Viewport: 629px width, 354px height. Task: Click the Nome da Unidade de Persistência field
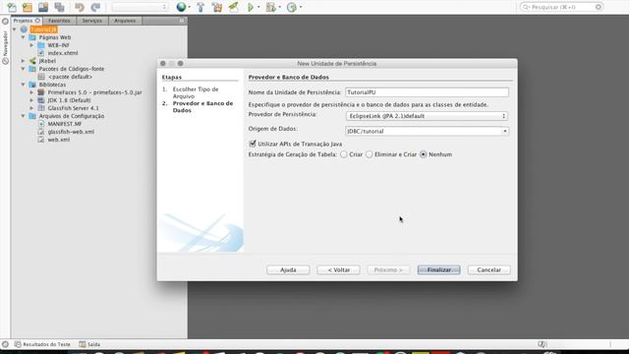427,92
